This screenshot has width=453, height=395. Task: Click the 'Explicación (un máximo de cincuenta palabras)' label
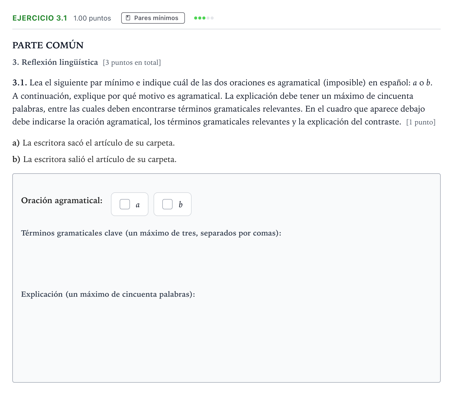point(108,294)
